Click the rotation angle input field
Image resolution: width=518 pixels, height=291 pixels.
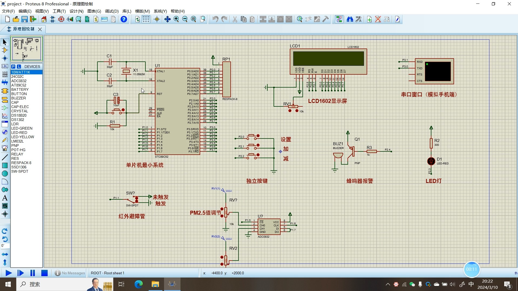(x=5, y=245)
